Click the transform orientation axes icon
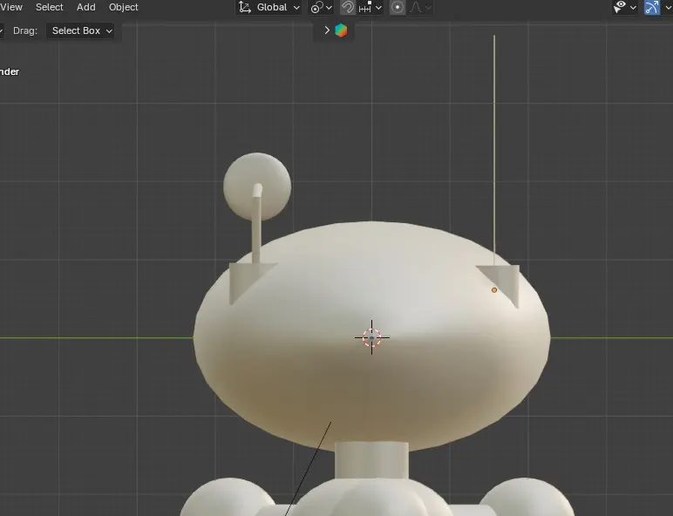673x516 pixels. coord(245,7)
